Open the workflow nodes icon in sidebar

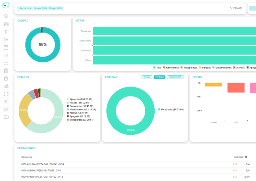pyautogui.click(x=6, y=31)
